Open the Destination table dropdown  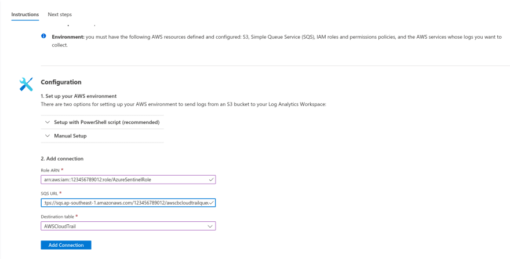[x=128, y=226]
